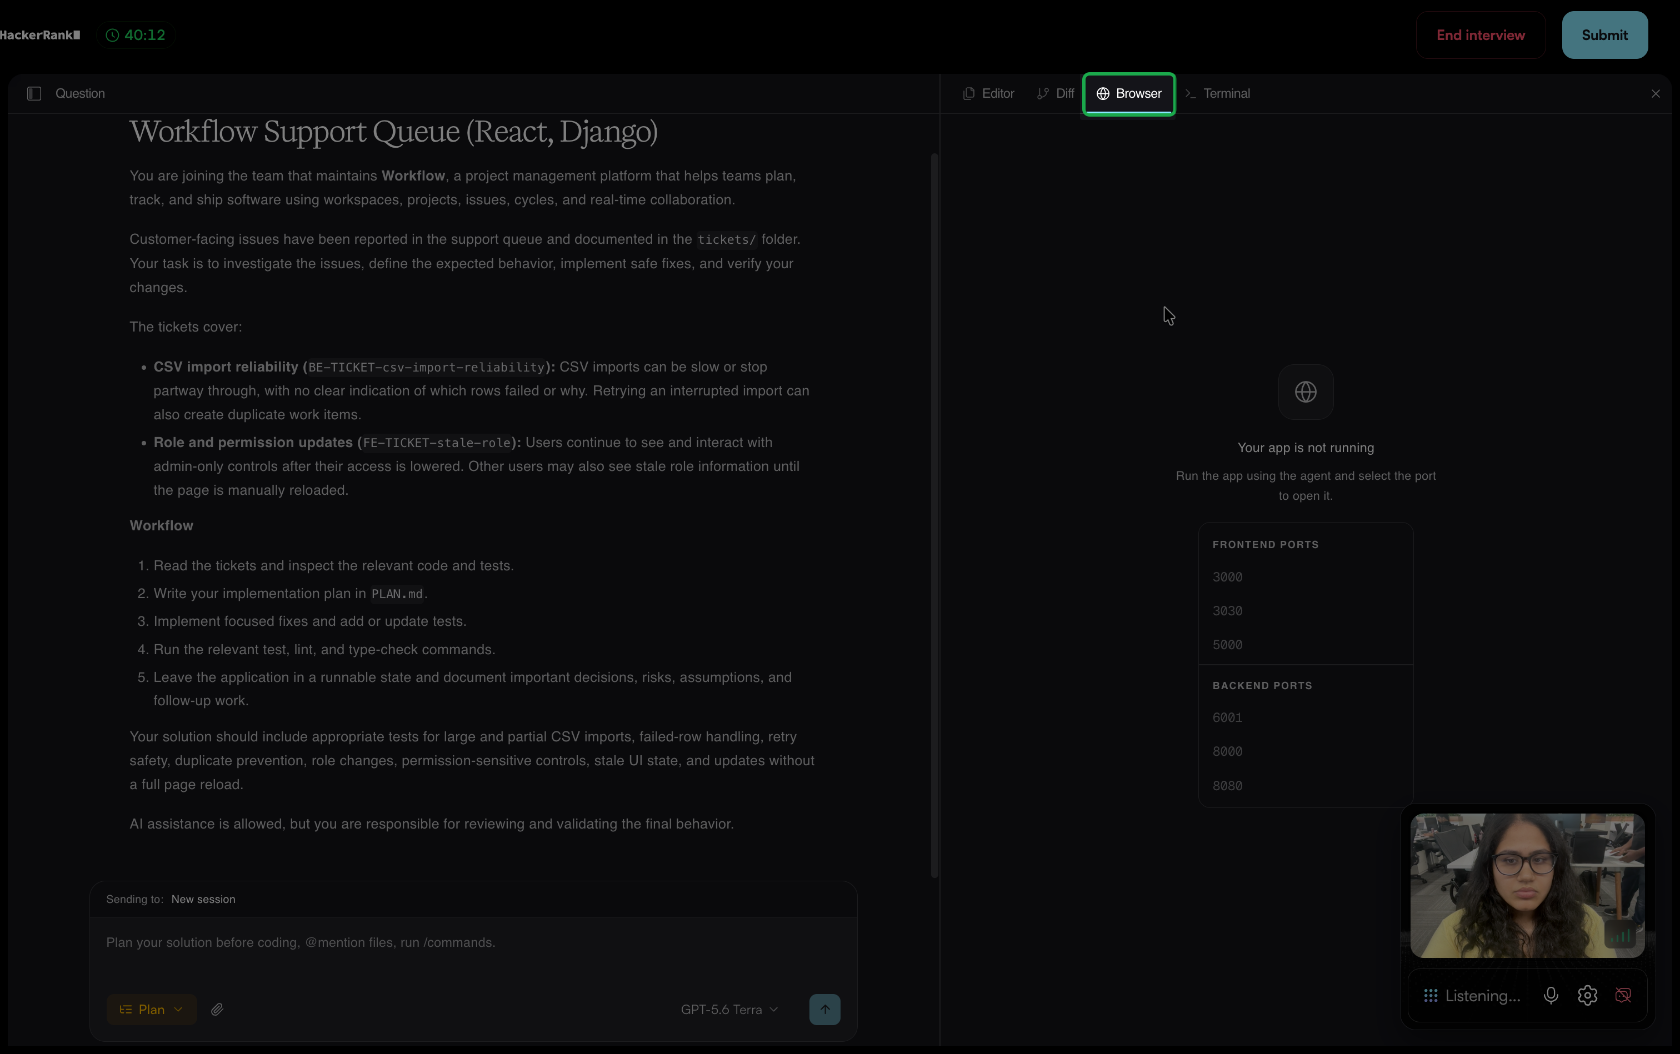Click the question panel scrollbar
This screenshot has height=1054, width=1680.
pyautogui.click(x=934, y=516)
